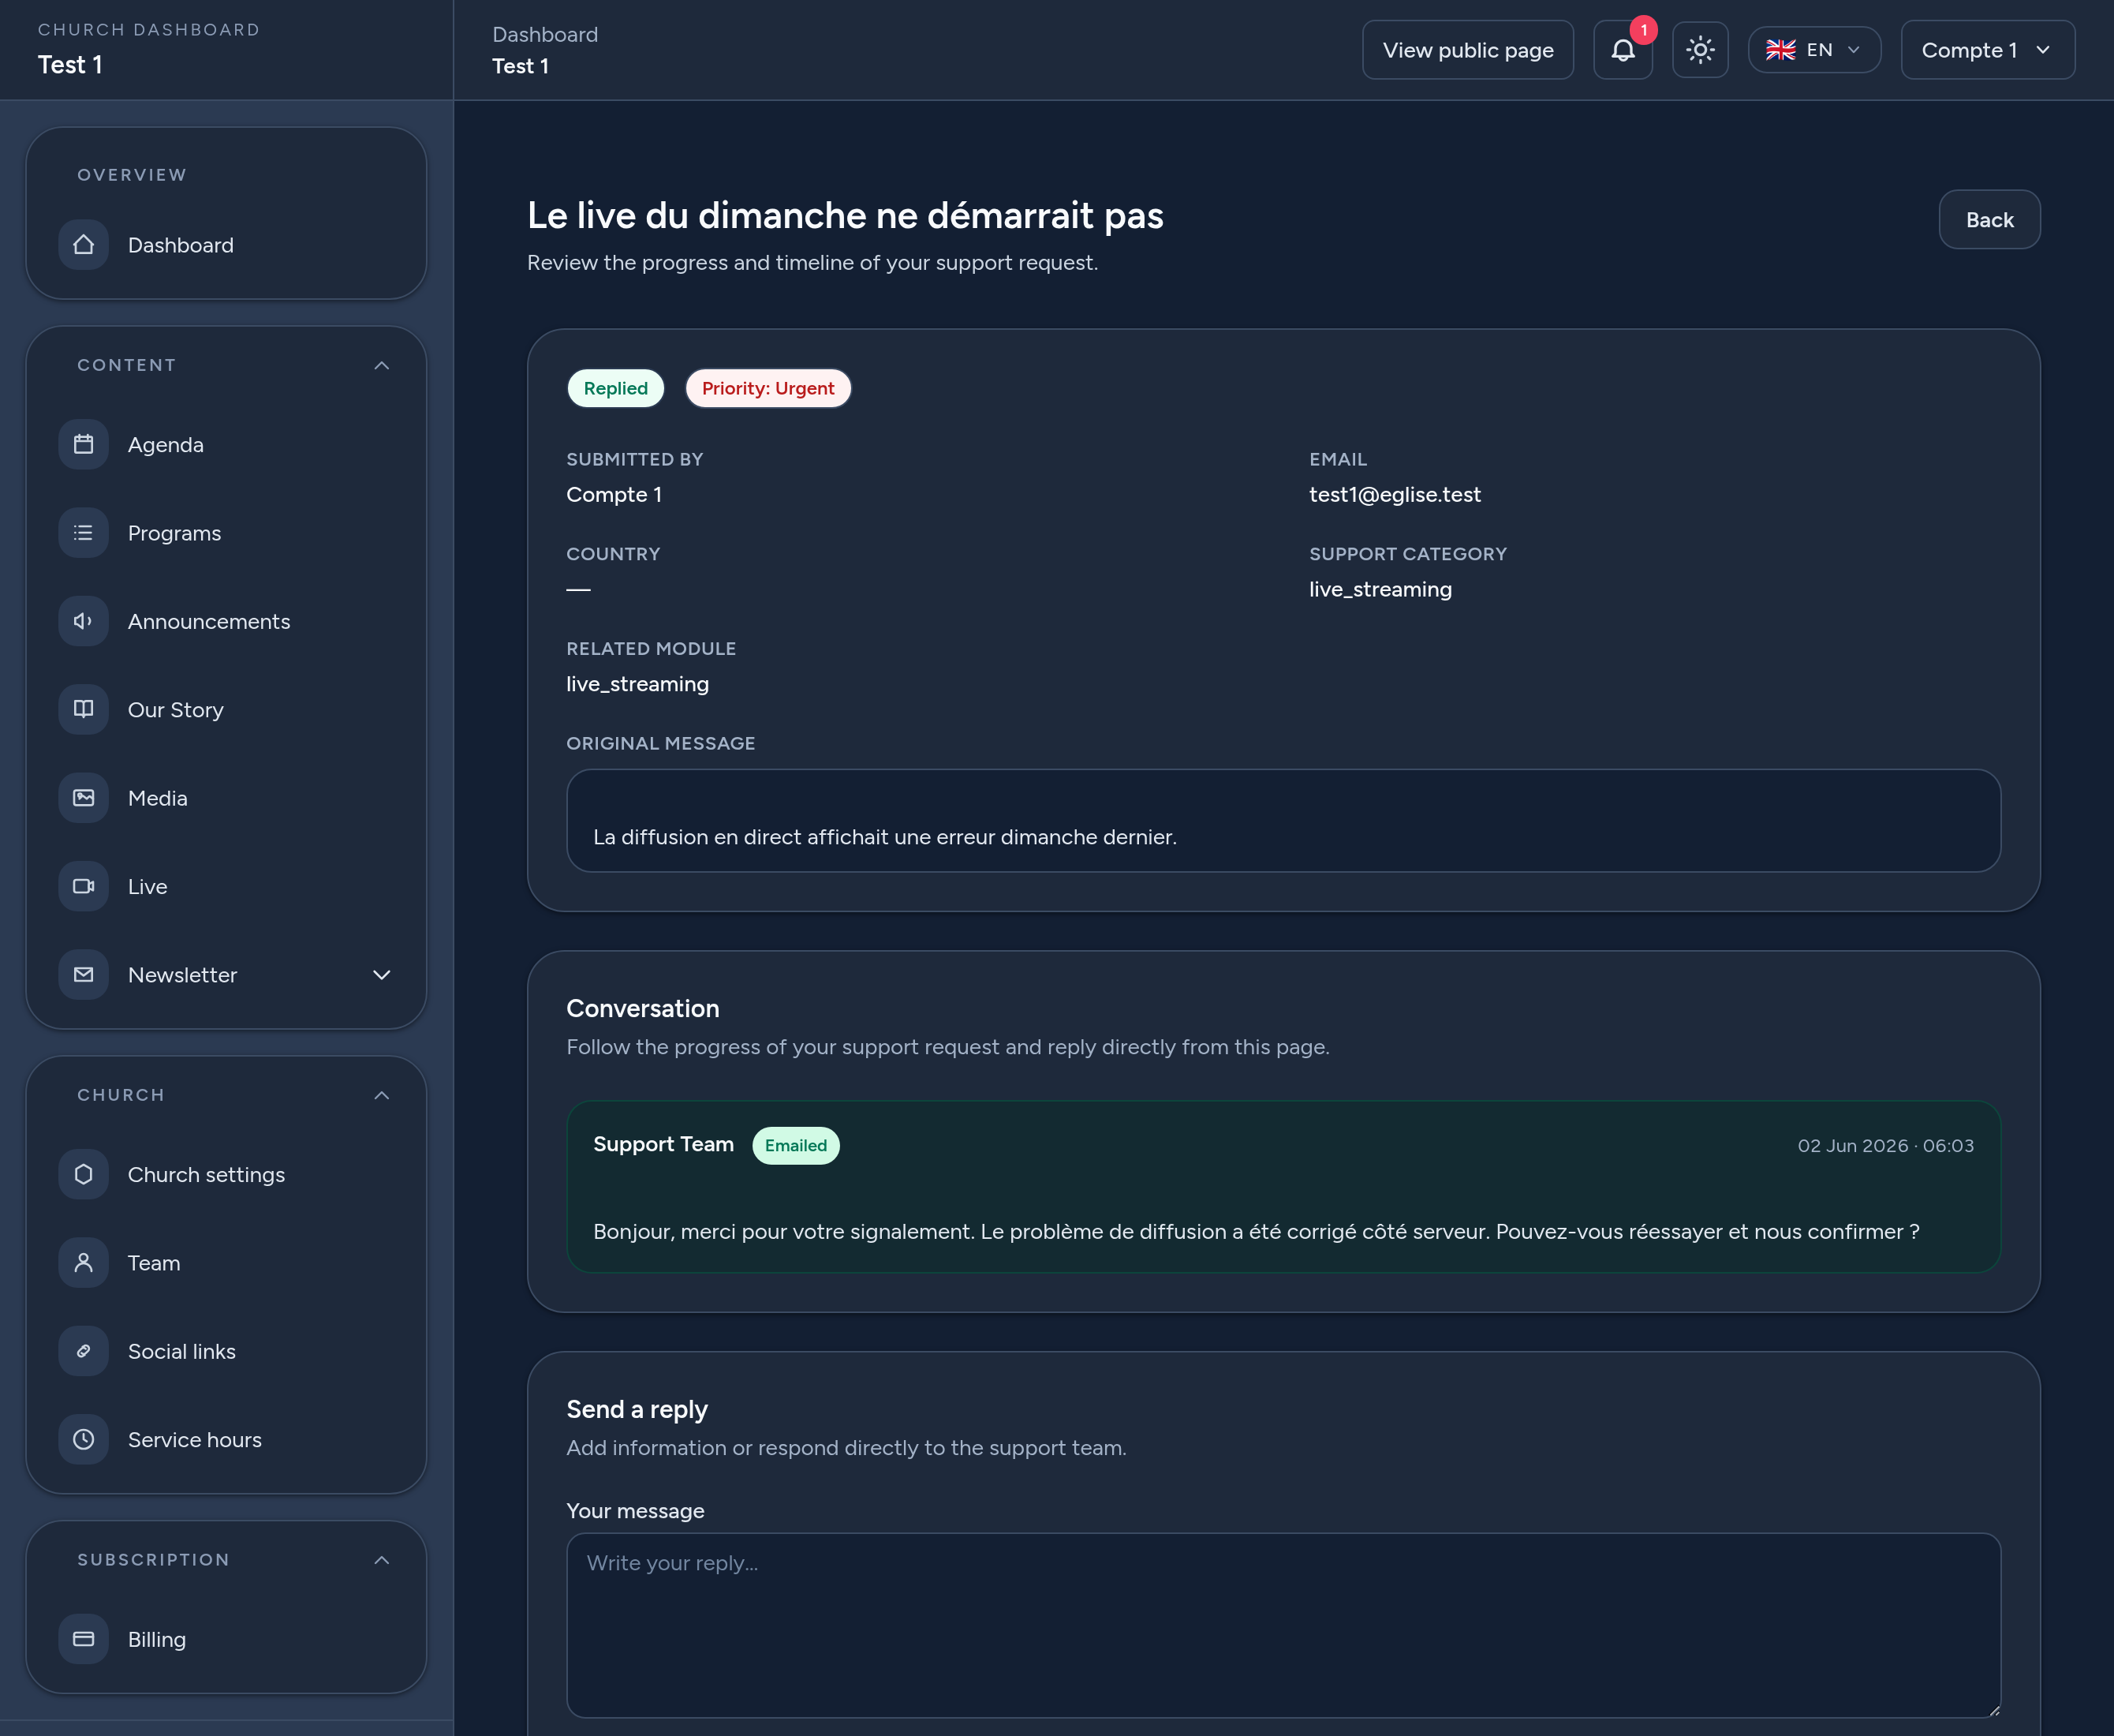Click the original message box

(1283, 821)
